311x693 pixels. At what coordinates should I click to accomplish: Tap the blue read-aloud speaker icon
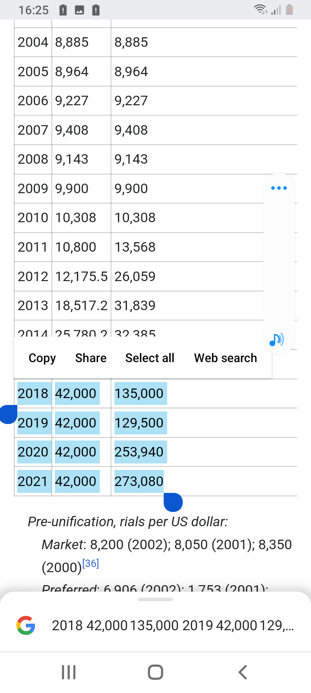tap(276, 340)
